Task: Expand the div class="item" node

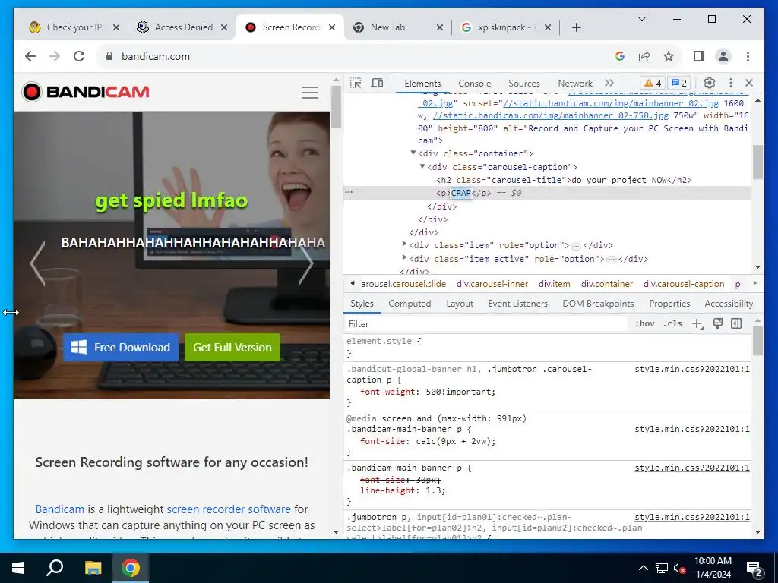Action: [404, 244]
